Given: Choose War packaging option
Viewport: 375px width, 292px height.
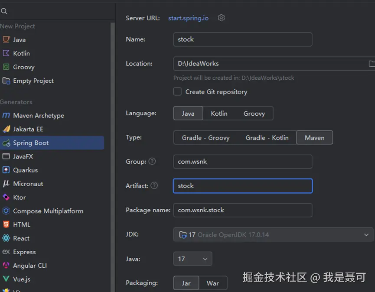Looking at the screenshot, I should tap(212, 283).
